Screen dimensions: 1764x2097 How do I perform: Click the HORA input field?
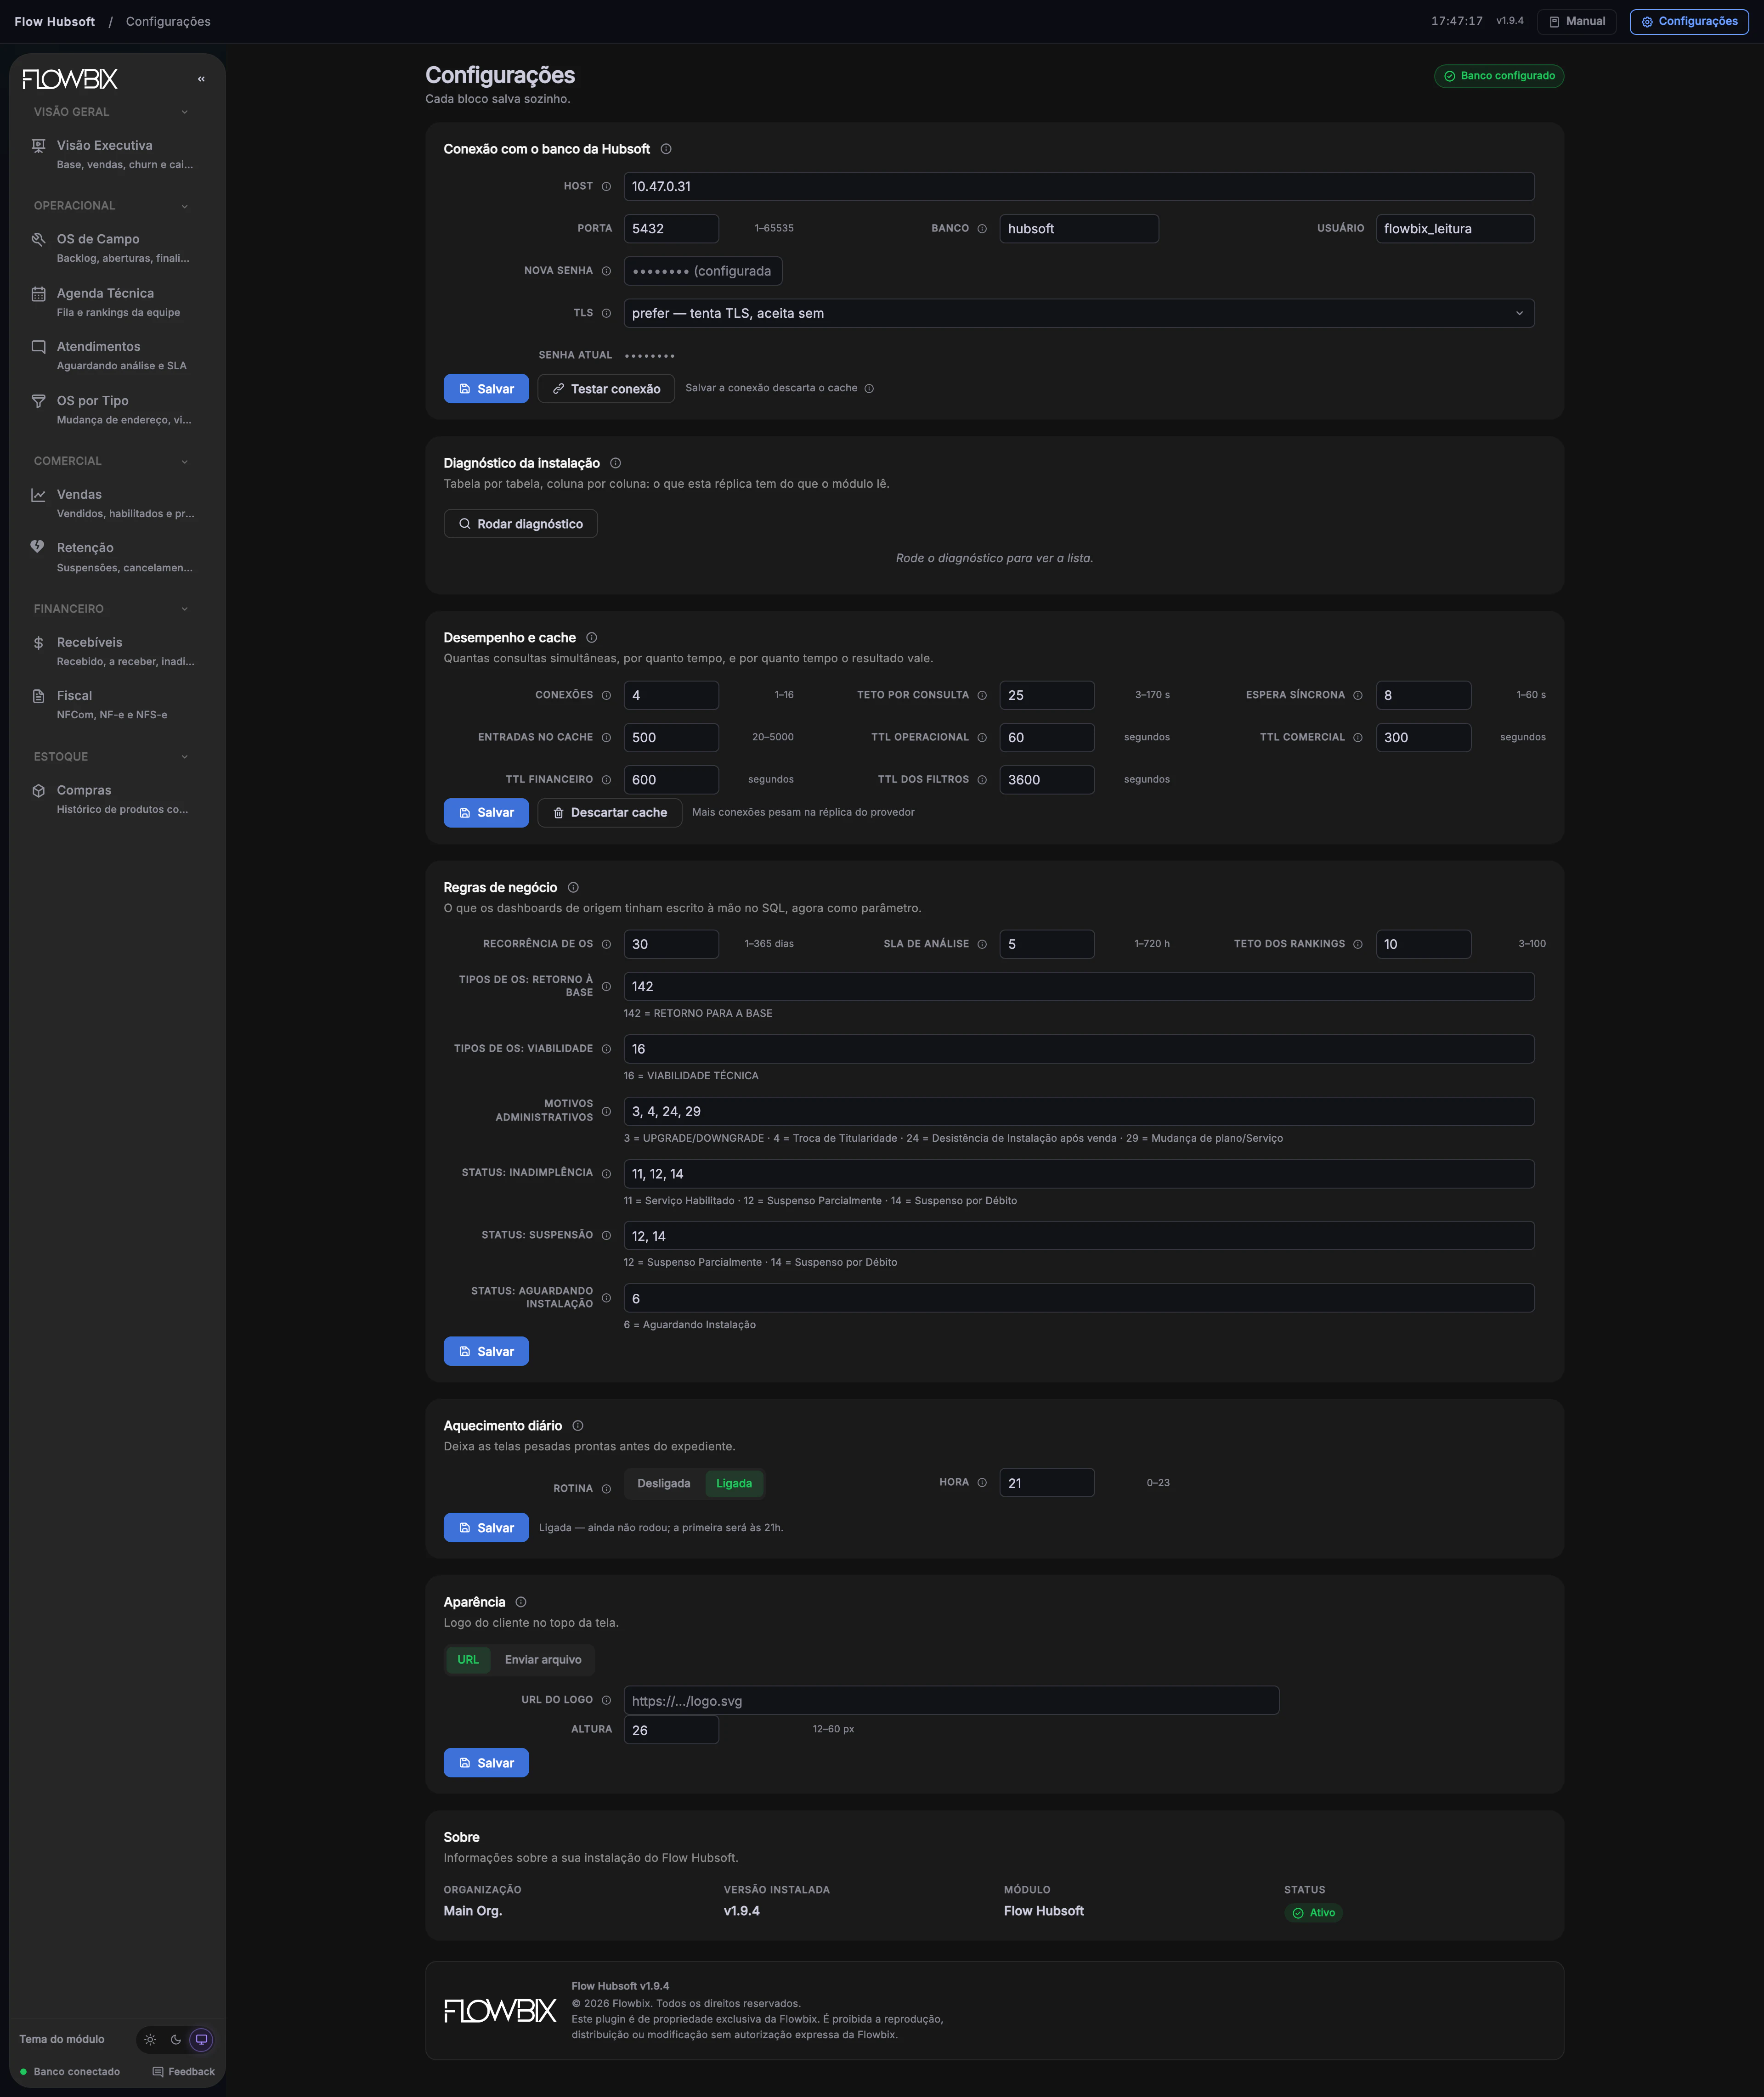click(1047, 1483)
